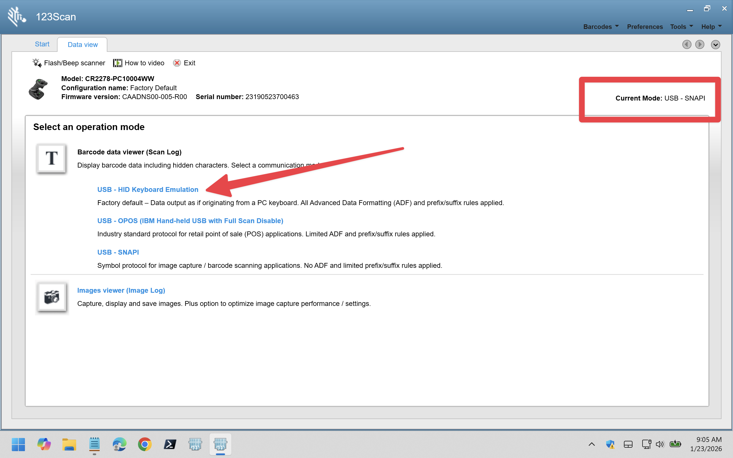Open Google Chrome from the taskbar

(145, 444)
